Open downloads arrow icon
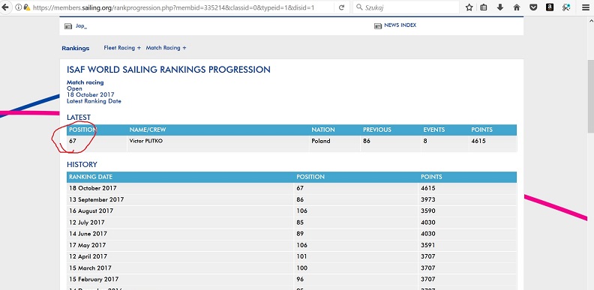 500,7
